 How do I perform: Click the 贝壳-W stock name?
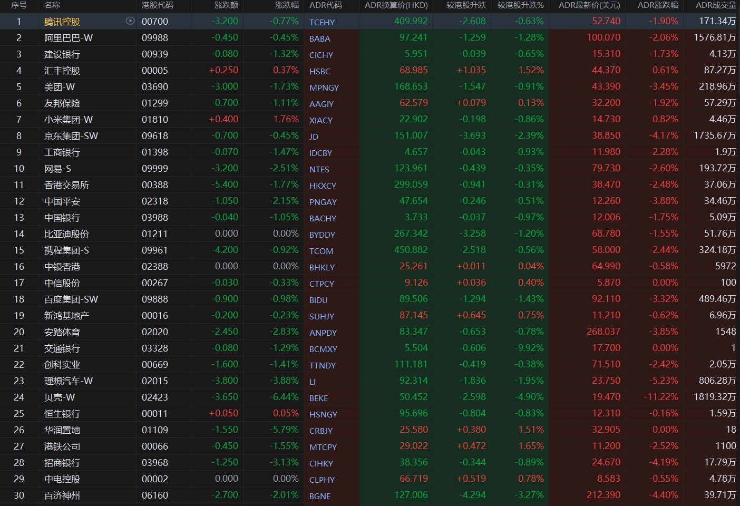click(60, 397)
